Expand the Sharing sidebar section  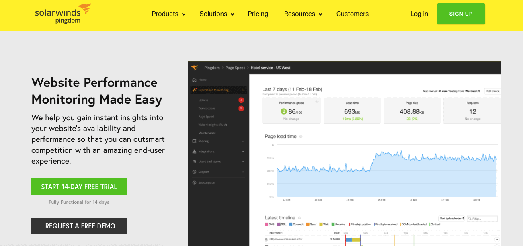pos(243,141)
